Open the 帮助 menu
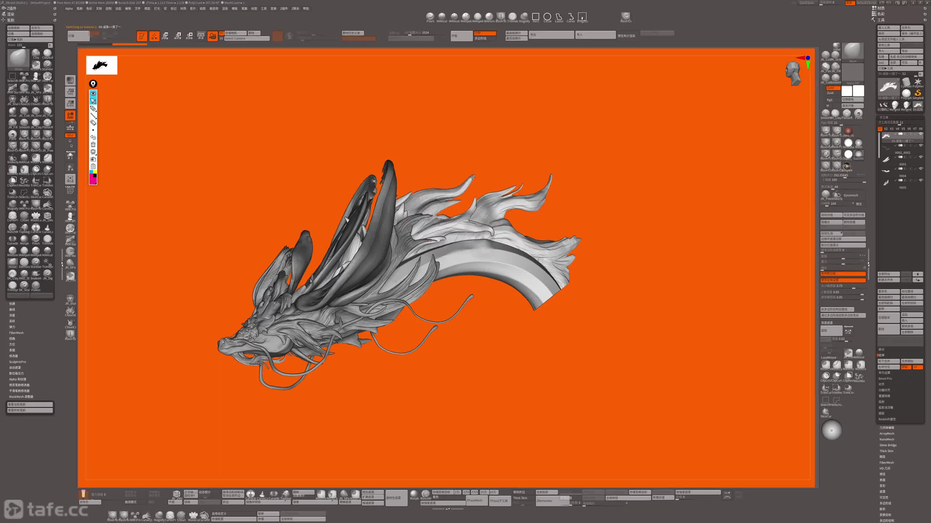The height and width of the screenshot is (523, 931). click(x=306, y=9)
